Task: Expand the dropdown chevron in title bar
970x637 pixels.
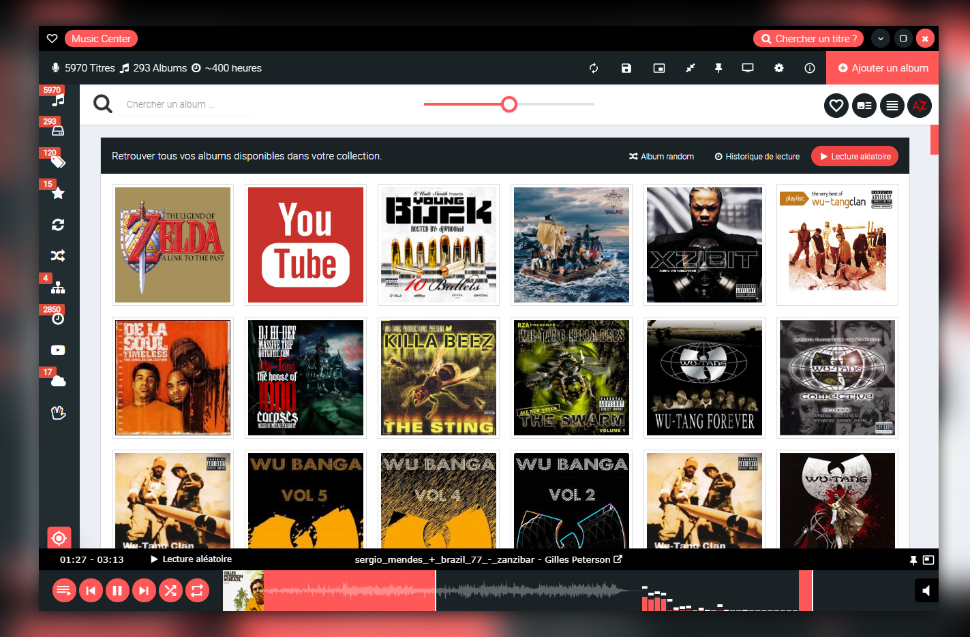Action: (x=881, y=39)
